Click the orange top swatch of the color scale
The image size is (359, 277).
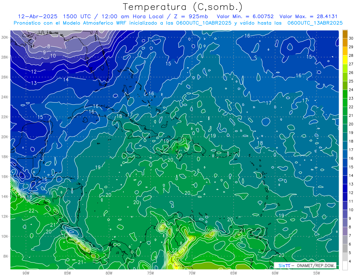pos(345,34)
